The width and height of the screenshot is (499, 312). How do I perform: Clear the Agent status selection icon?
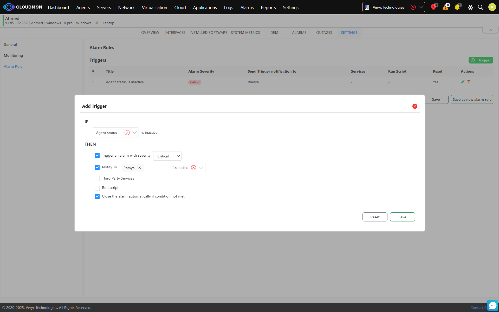pyautogui.click(x=127, y=133)
